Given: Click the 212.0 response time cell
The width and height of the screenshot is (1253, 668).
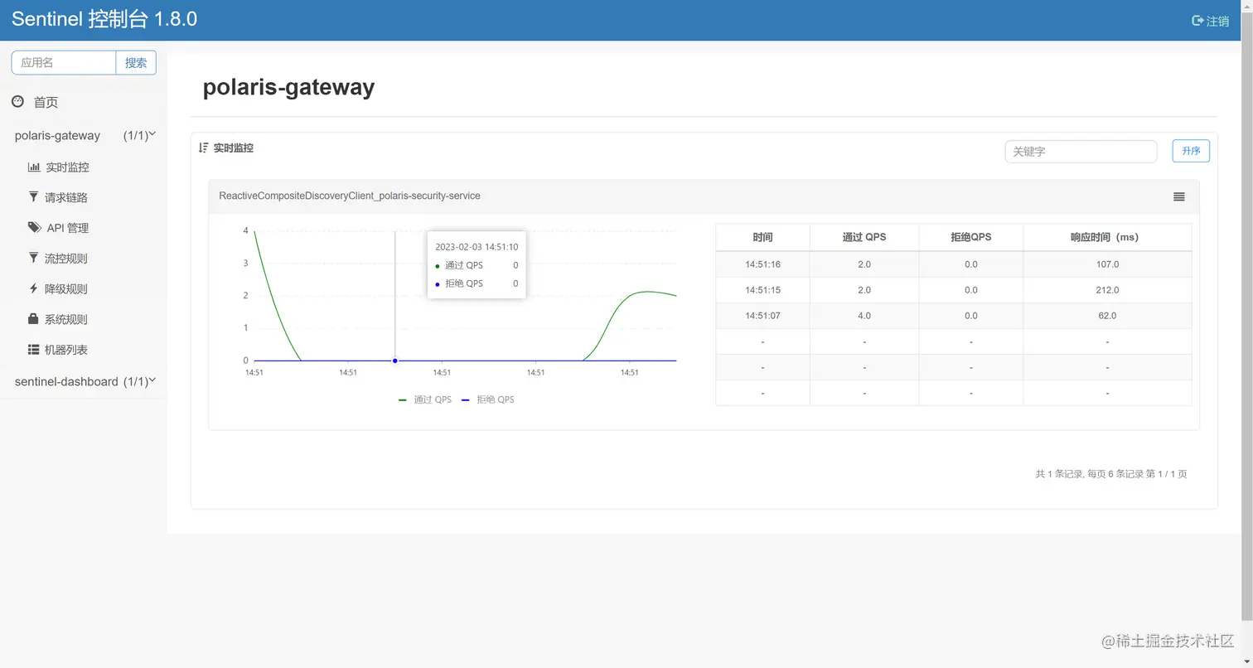Looking at the screenshot, I should pos(1107,290).
